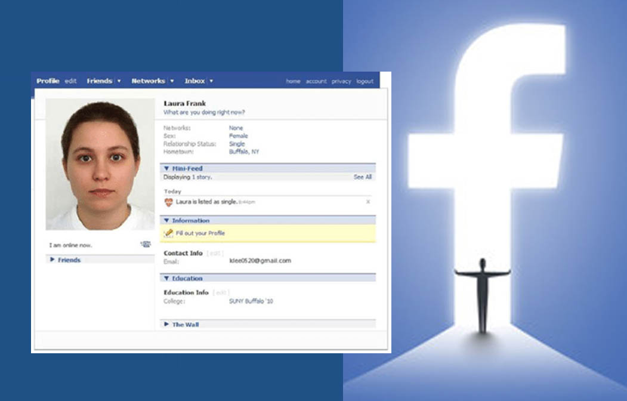Expand the Friends dropdown arrow in the top bar

[119, 81]
